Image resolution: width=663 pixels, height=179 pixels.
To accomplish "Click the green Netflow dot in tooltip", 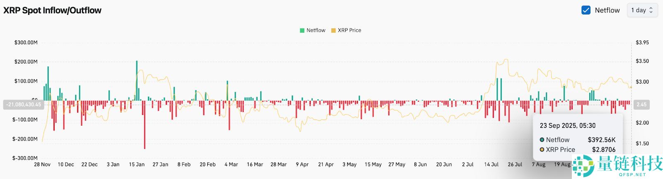I will [x=542, y=140].
